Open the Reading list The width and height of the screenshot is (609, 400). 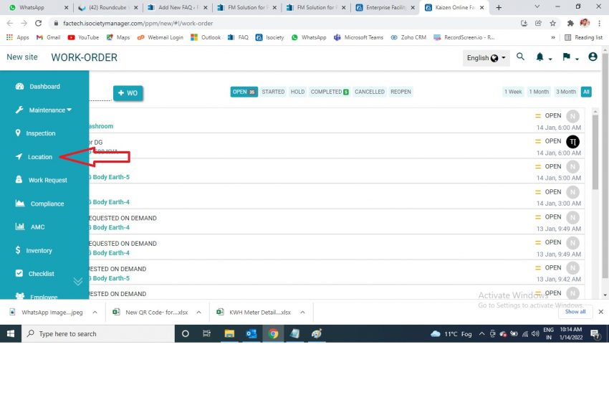(x=583, y=37)
